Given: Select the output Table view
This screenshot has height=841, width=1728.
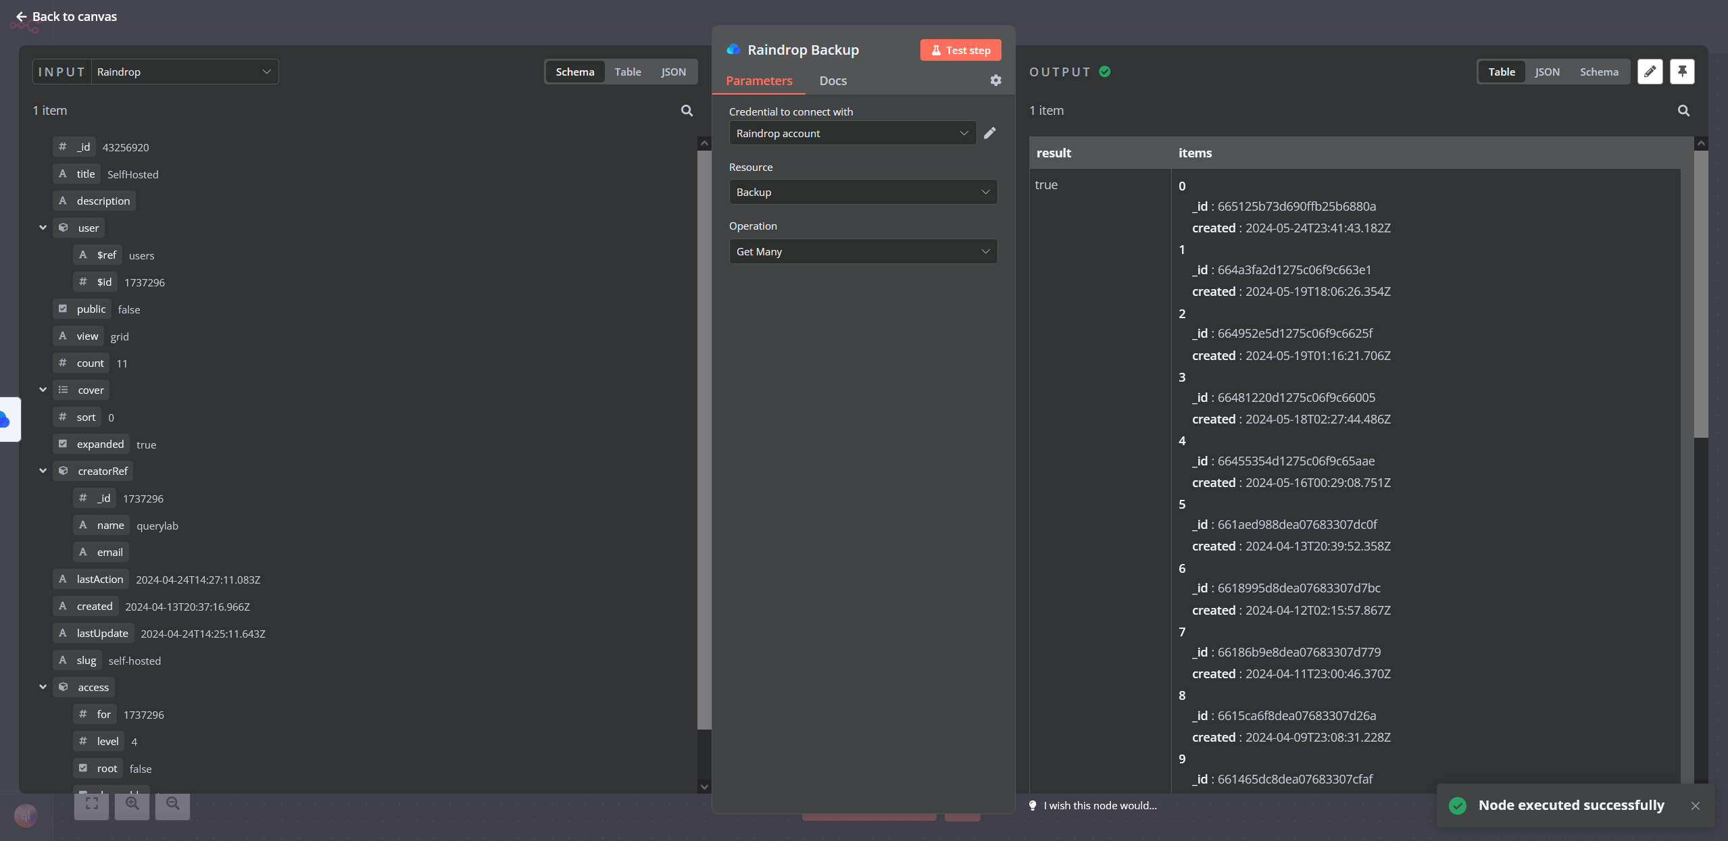Looking at the screenshot, I should click(x=1502, y=72).
